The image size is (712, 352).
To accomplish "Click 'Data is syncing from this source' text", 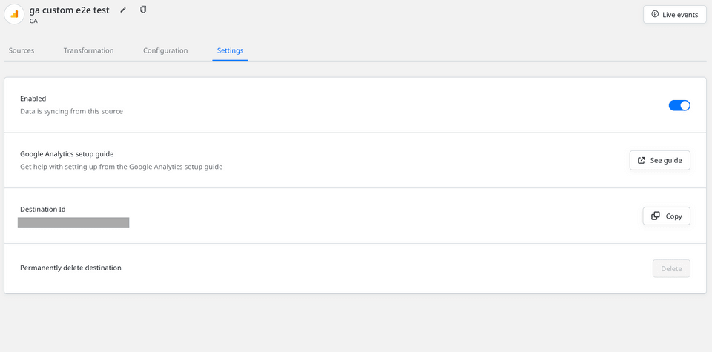I will click(71, 111).
